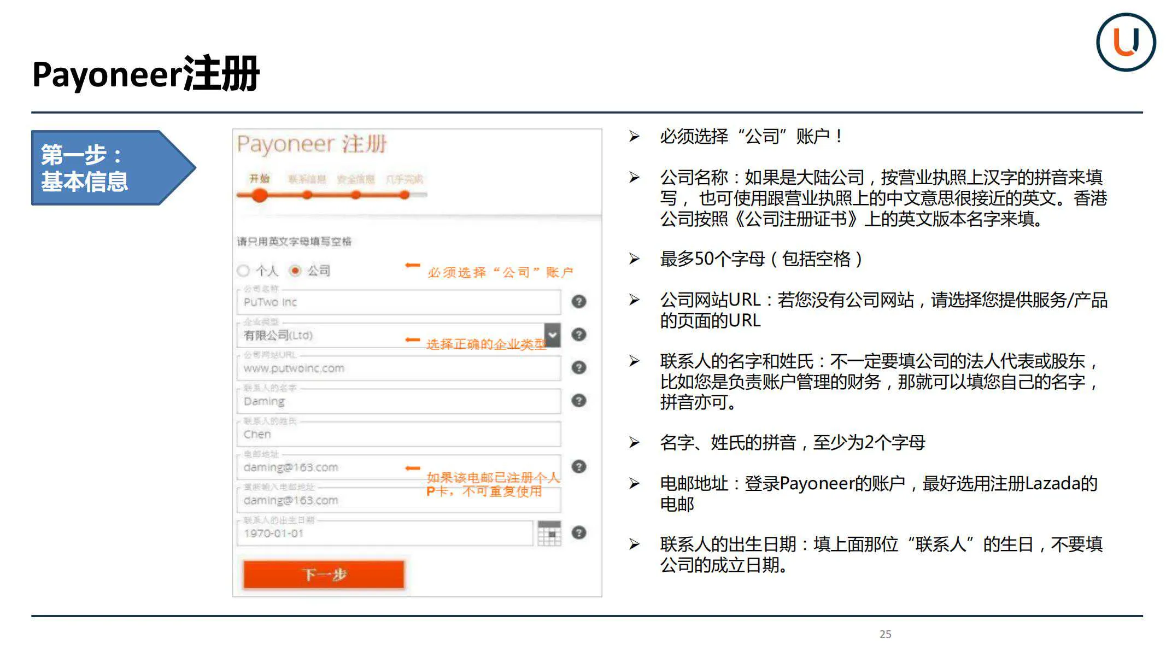This screenshot has width=1166, height=656.
Task: Open help for the 公司名称 field
Action: (580, 301)
